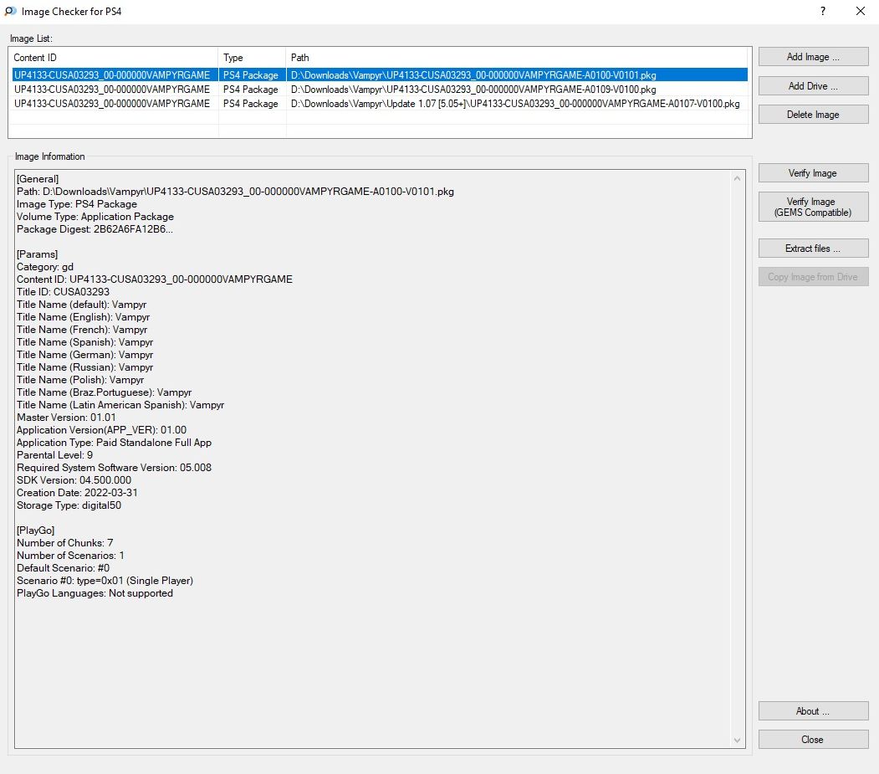Open the About dialog
The height and width of the screenshot is (774, 879).
click(x=813, y=711)
